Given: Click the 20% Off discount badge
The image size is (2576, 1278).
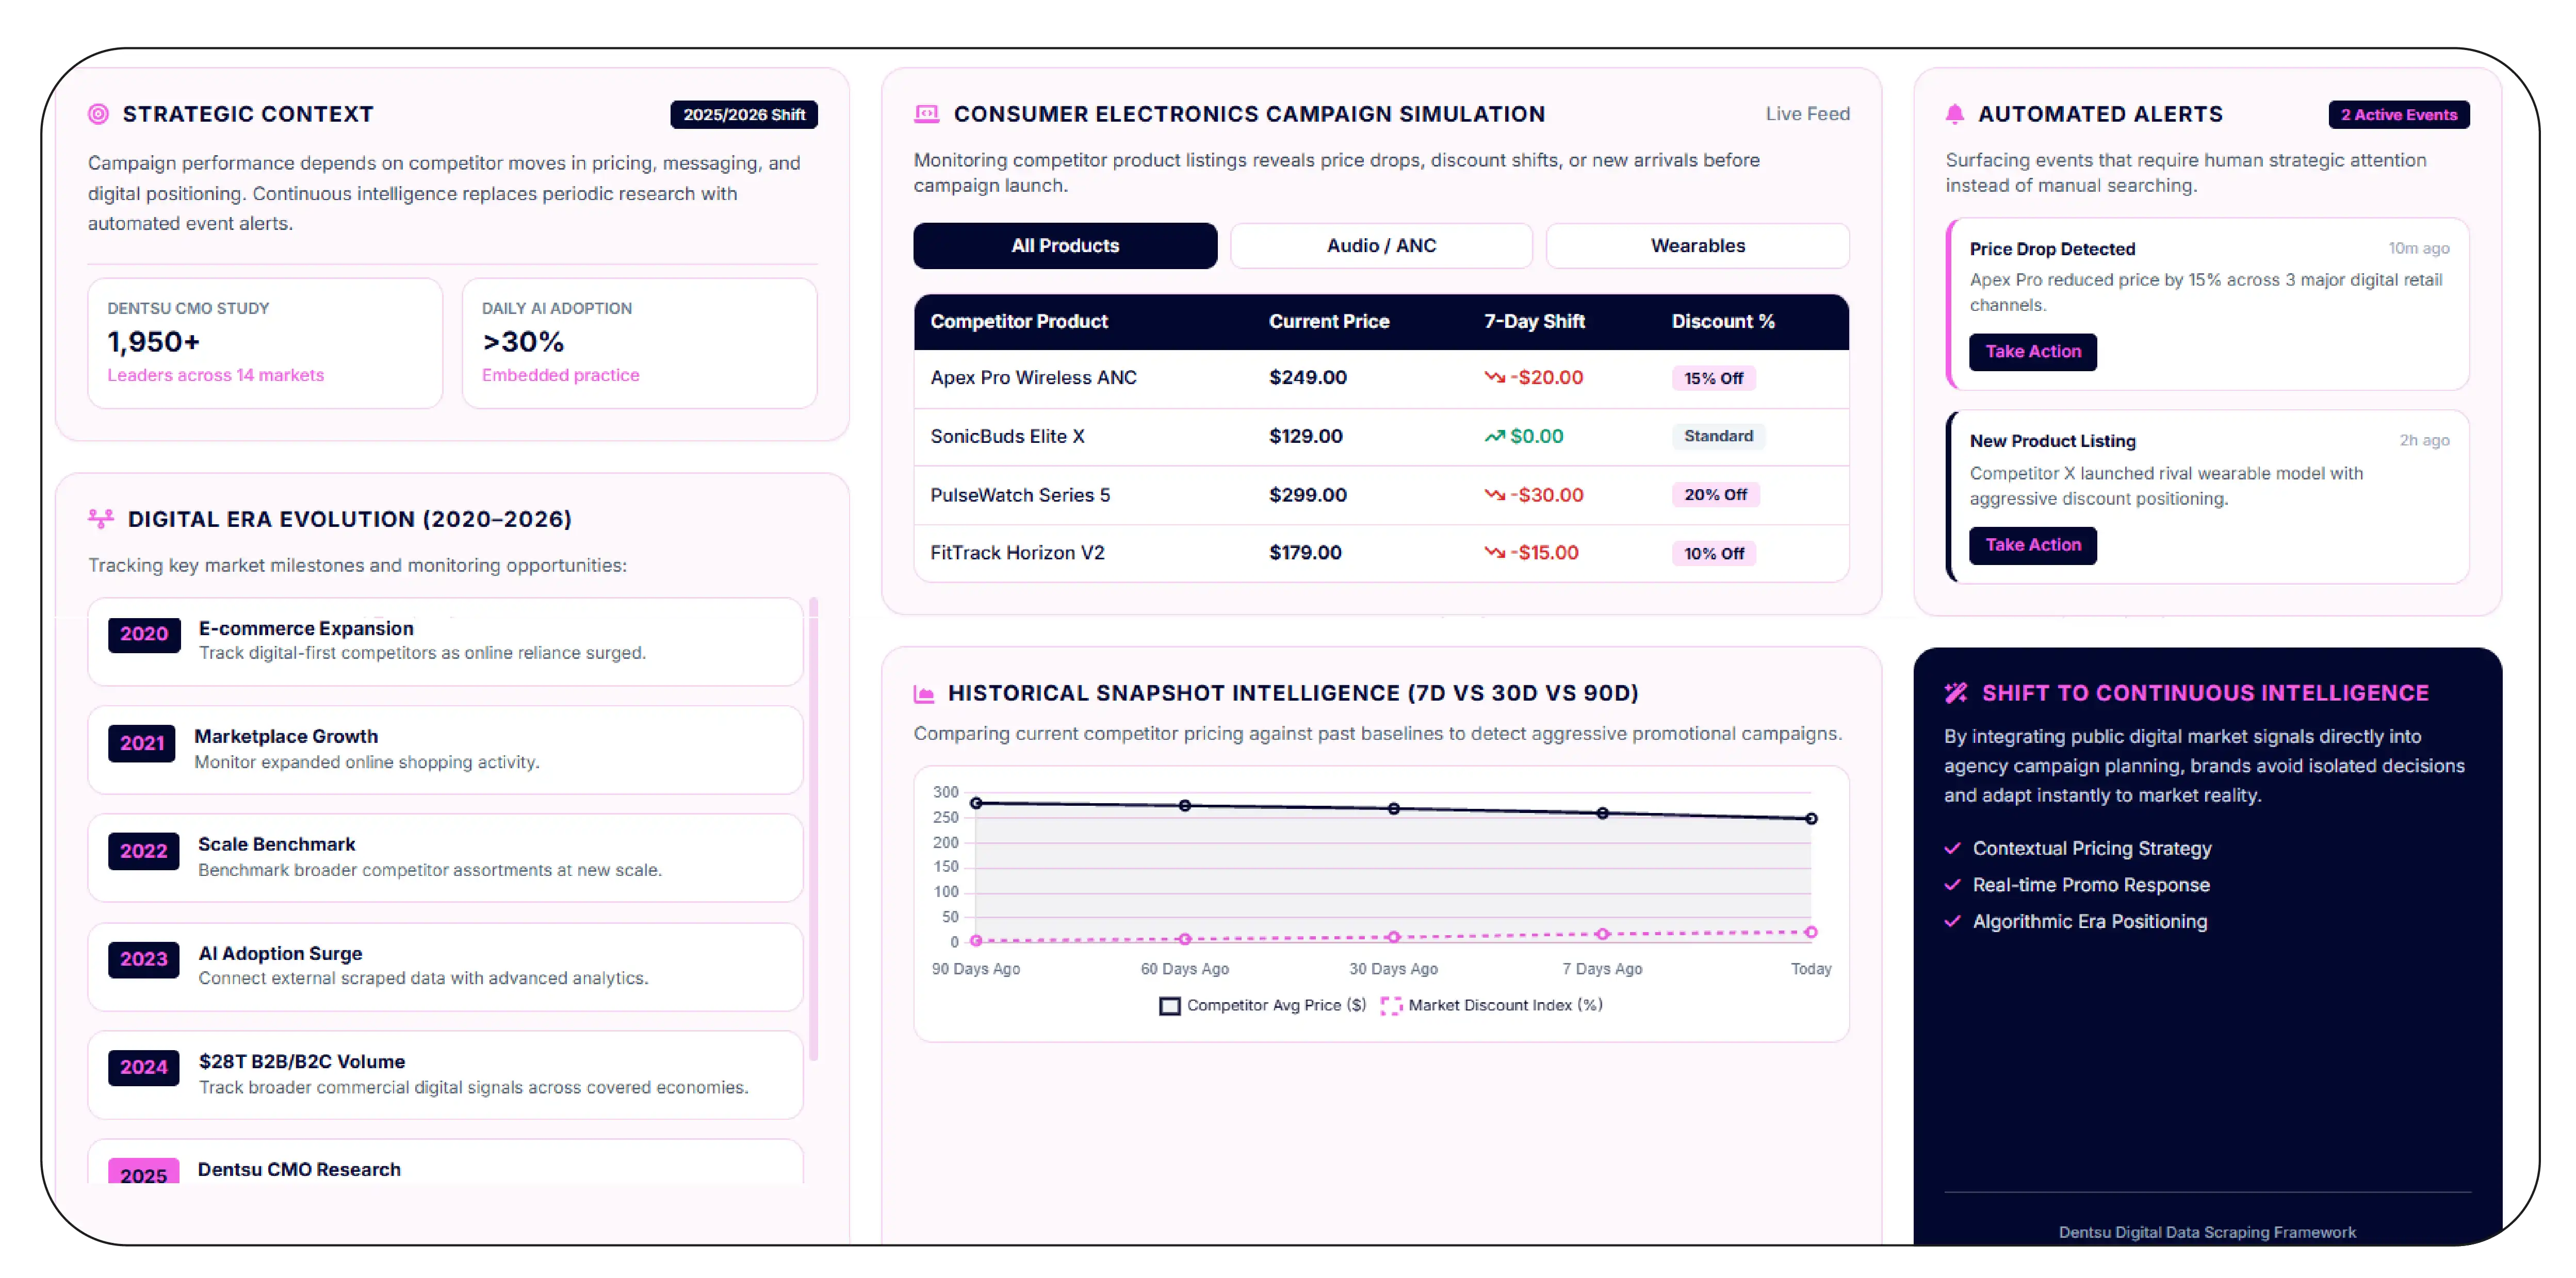Looking at the screenshot, I should [1715, 494].
